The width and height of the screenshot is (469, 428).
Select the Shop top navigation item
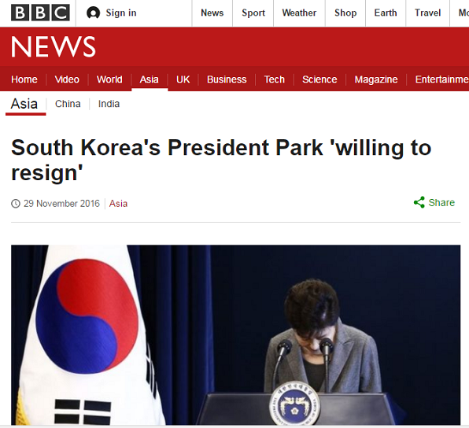(345, 13)
